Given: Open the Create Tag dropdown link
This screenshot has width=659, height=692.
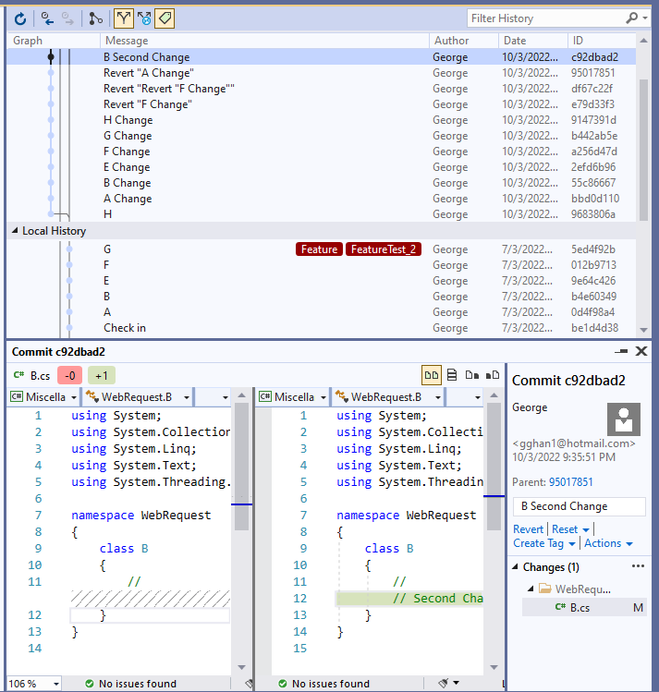Looking at the screenshot, I should pos(543,543).
